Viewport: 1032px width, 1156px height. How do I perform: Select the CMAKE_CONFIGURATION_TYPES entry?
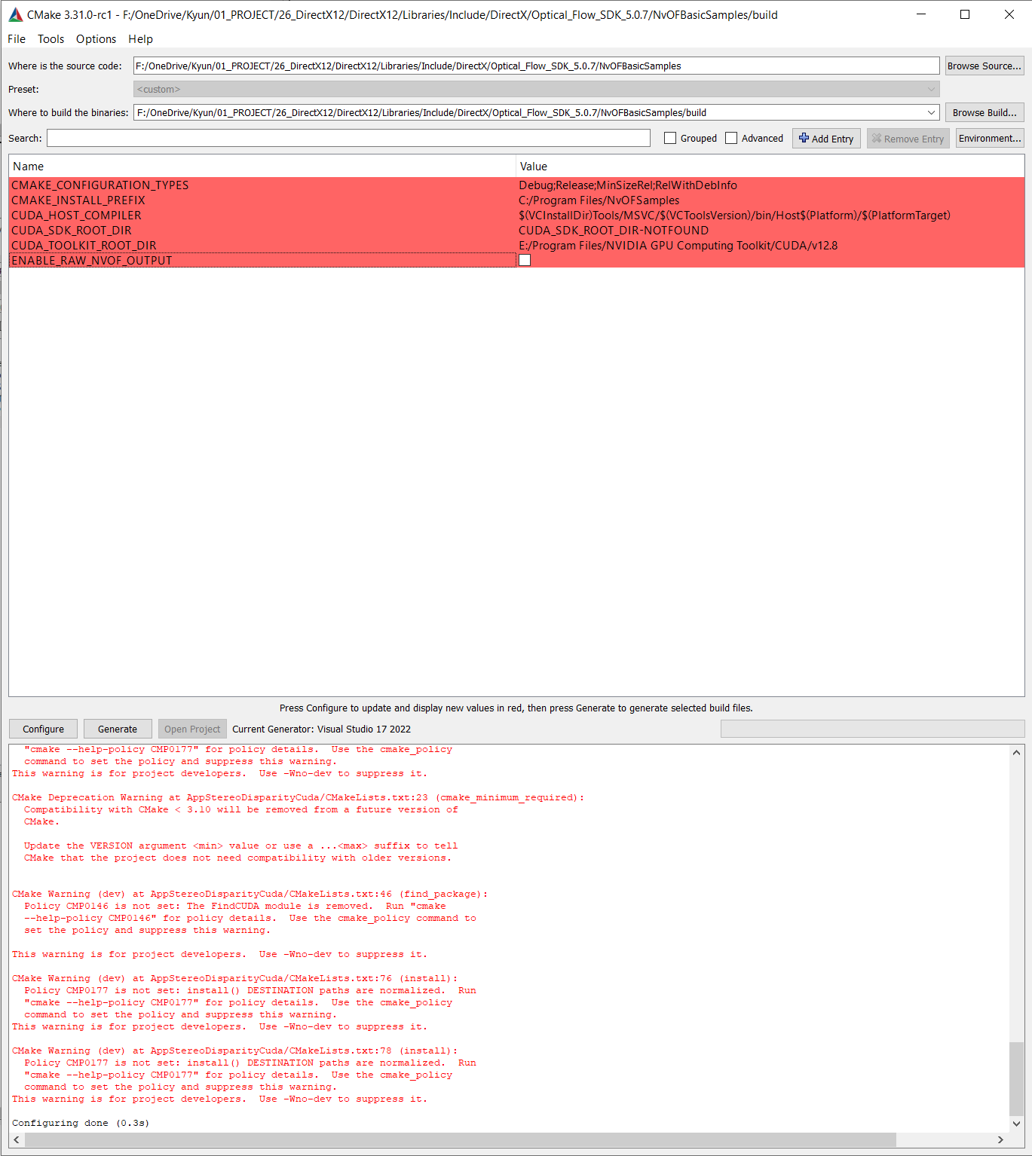point(262,185)
